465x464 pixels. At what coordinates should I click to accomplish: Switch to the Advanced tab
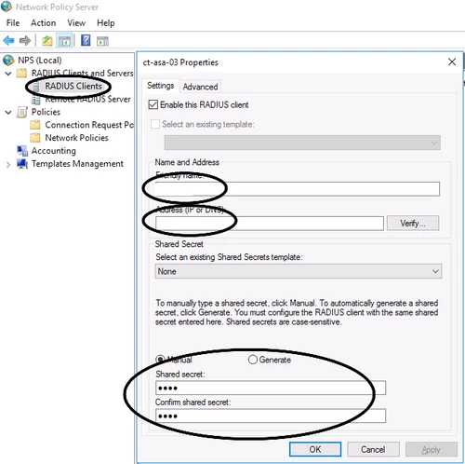click(x=200, y=87)
